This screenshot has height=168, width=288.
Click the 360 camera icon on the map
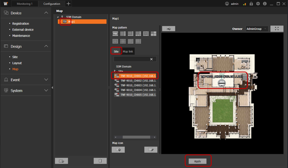(222, 83)
